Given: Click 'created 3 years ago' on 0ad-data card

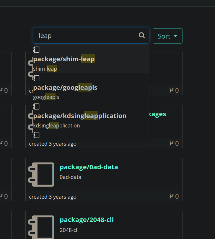Looking at the screenshot, I should (x=53, y=197).
